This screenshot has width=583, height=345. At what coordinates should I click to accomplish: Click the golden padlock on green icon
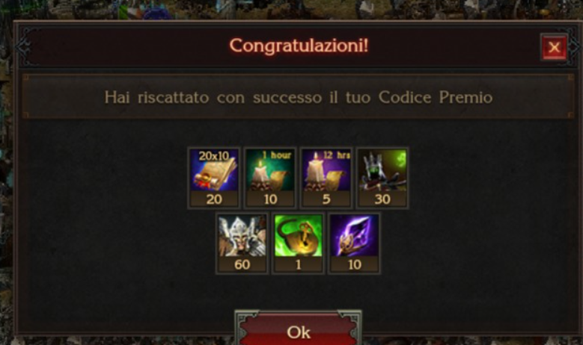click(x=298, y=235)
